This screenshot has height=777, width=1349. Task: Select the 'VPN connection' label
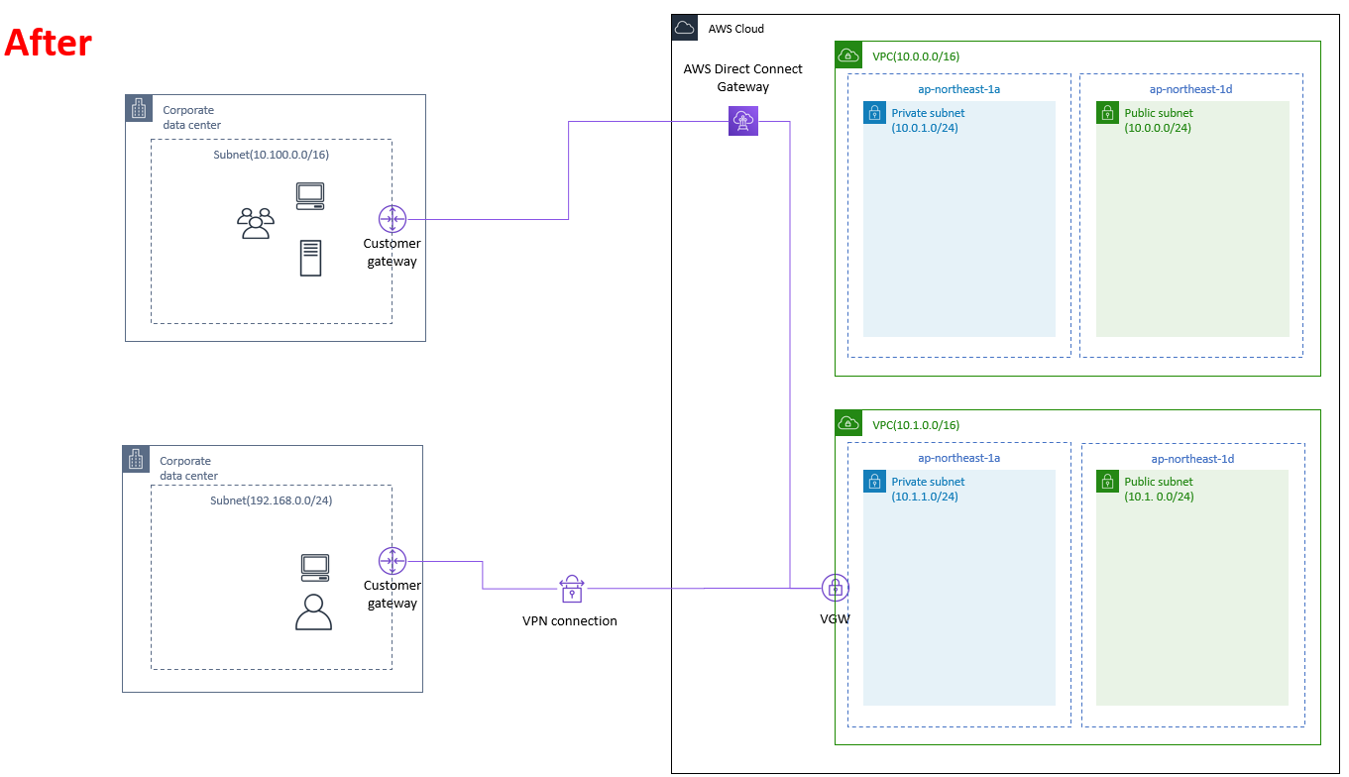click(x=570, y=621)
